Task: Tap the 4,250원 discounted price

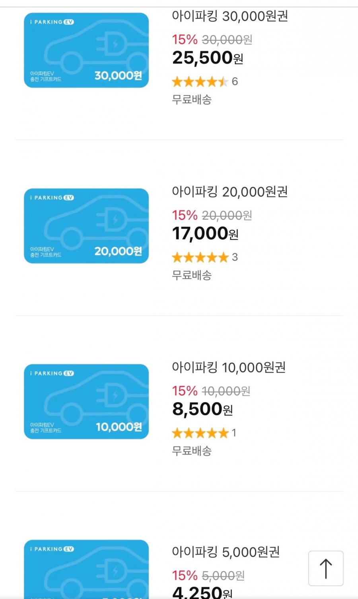Action: (202, 591)
